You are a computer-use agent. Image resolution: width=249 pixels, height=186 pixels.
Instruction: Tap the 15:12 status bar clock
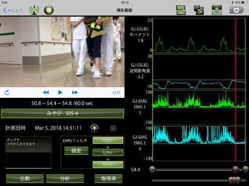pos(125,3)
